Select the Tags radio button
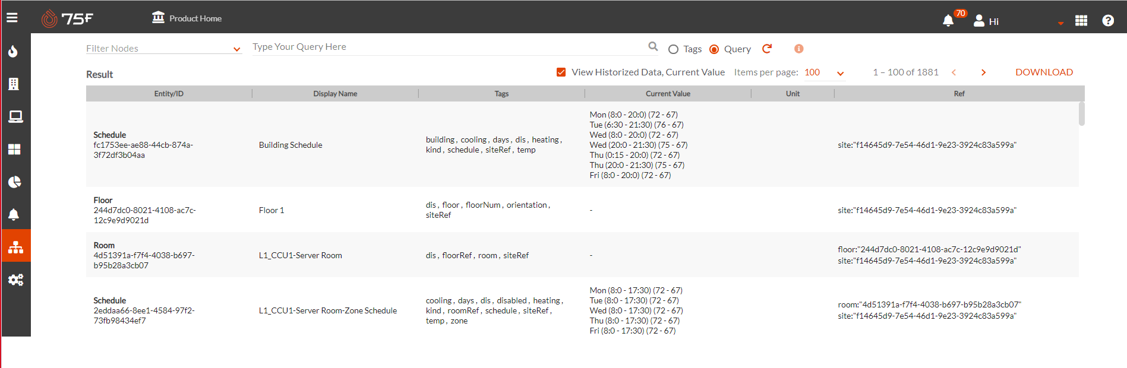This screenshot has width=1127, height=368. coord(673,49)
